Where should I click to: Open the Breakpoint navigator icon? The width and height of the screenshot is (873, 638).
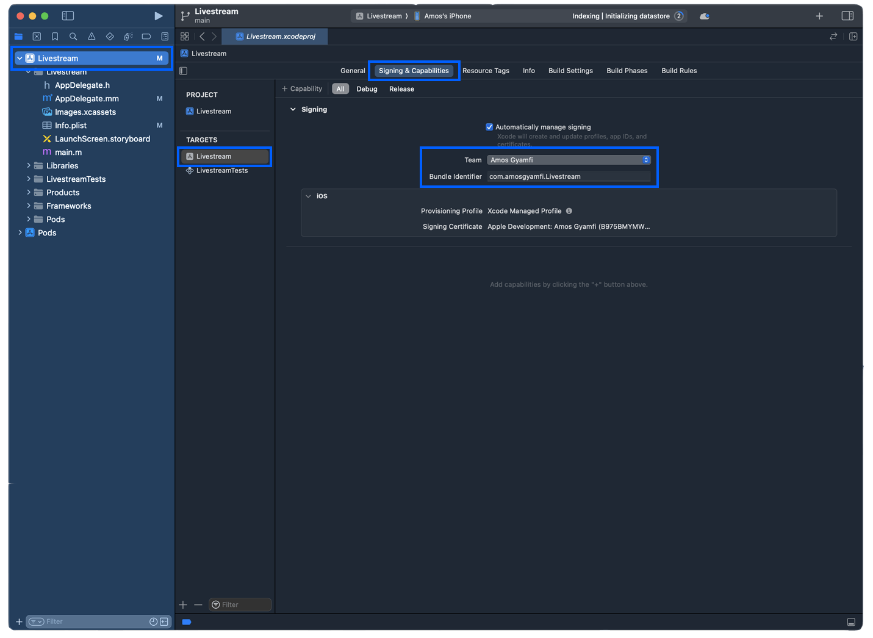pyautogui.click(x=146, y=37)
